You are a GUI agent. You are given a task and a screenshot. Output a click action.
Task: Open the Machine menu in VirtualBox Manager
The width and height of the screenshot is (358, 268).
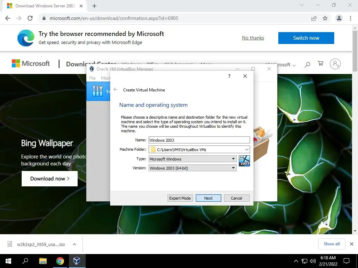(105, 78)
